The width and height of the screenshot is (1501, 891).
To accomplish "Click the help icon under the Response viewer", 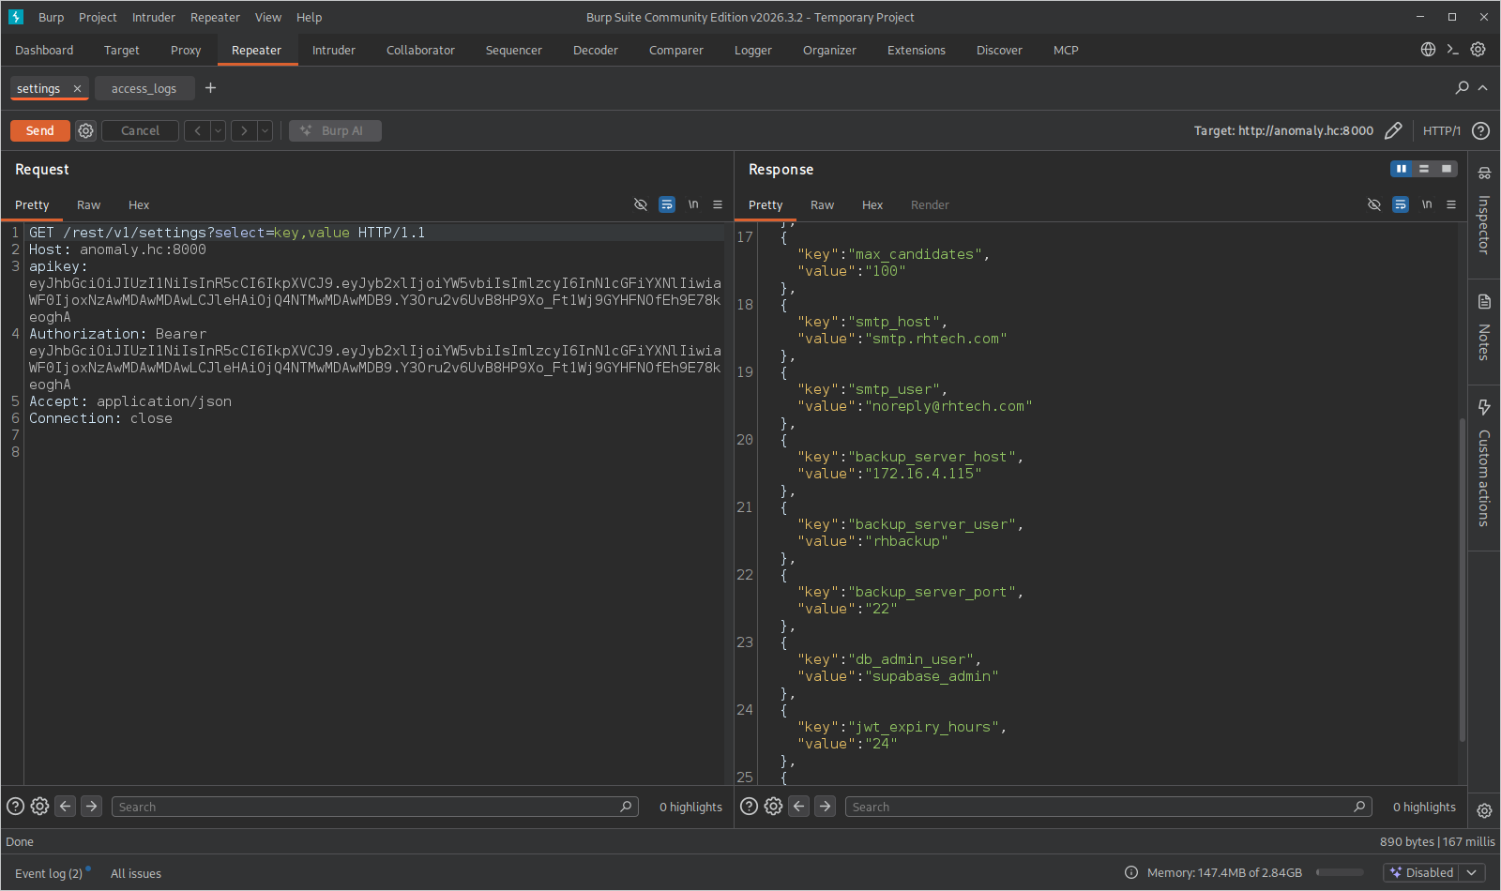I will coord(749,807).
